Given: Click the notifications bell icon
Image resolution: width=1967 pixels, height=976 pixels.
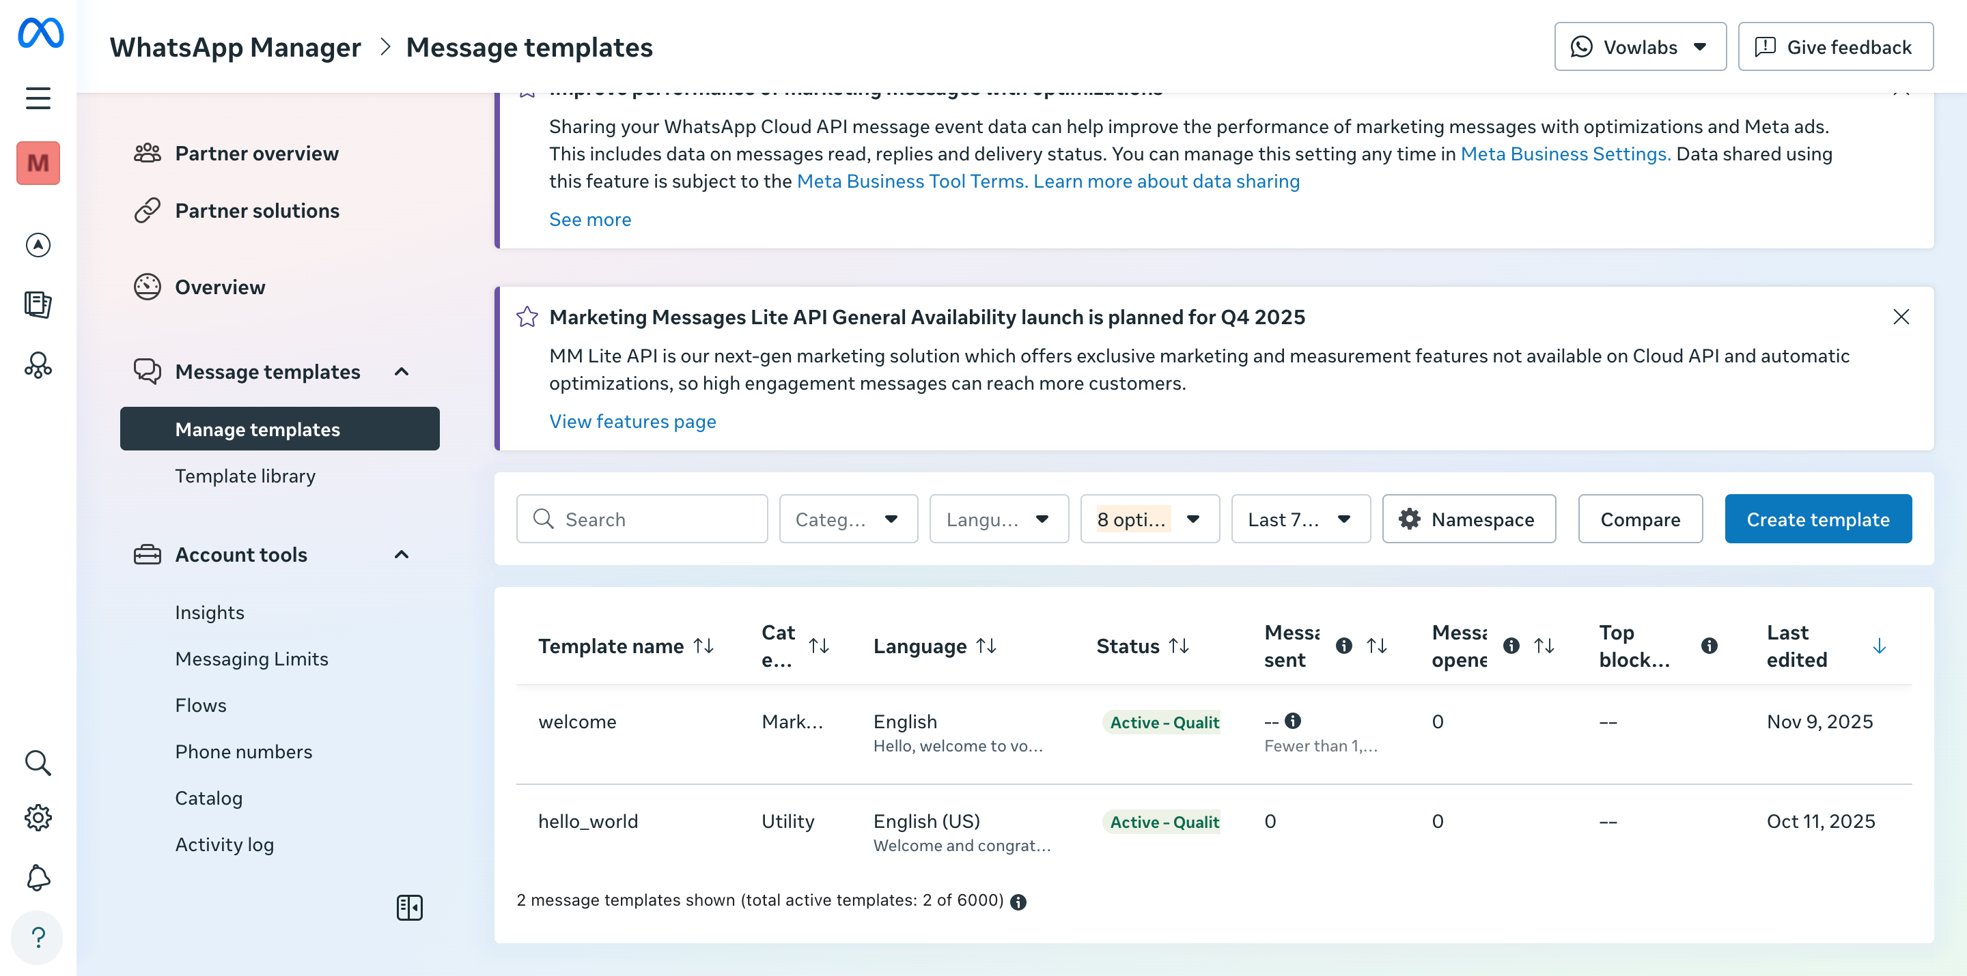Looking at the screenshot, I should tap(38, 878).
